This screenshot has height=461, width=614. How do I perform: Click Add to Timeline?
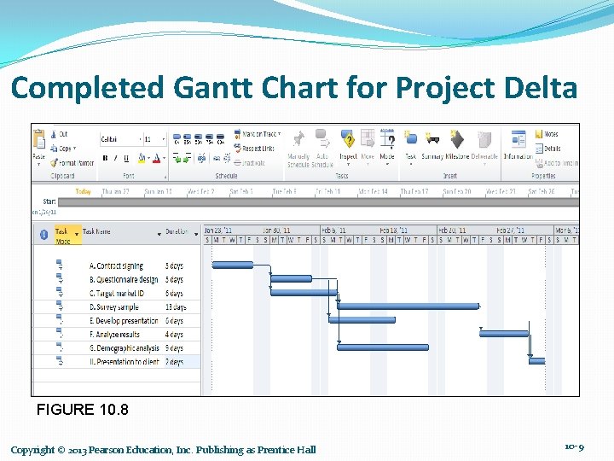click(556, 163)
